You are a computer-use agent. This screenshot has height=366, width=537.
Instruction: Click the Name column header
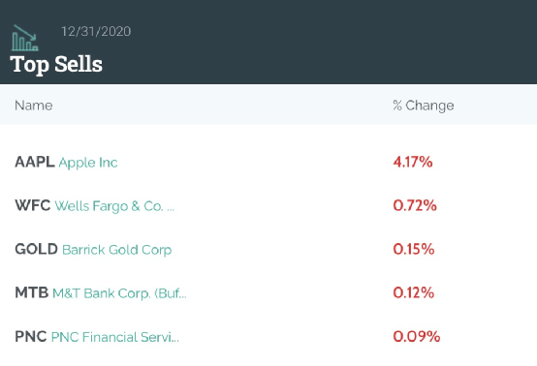(34, 106)
